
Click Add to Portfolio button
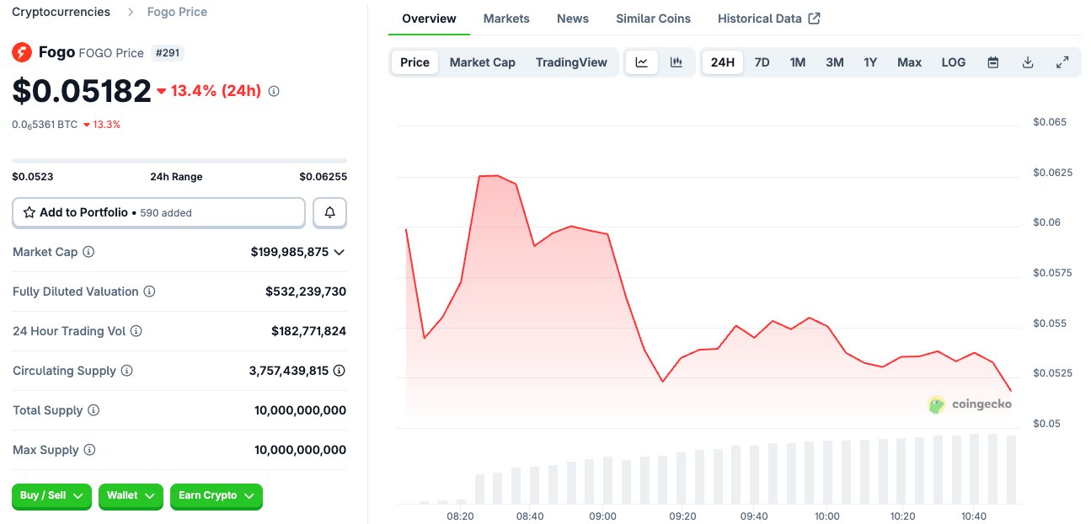pos(158,213)
